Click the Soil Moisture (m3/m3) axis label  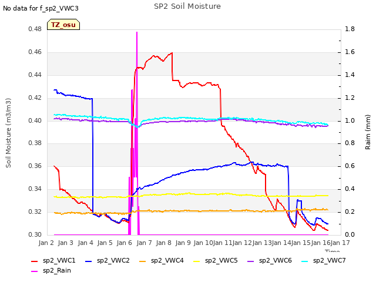pyautogui.click(x=8, y=133)
